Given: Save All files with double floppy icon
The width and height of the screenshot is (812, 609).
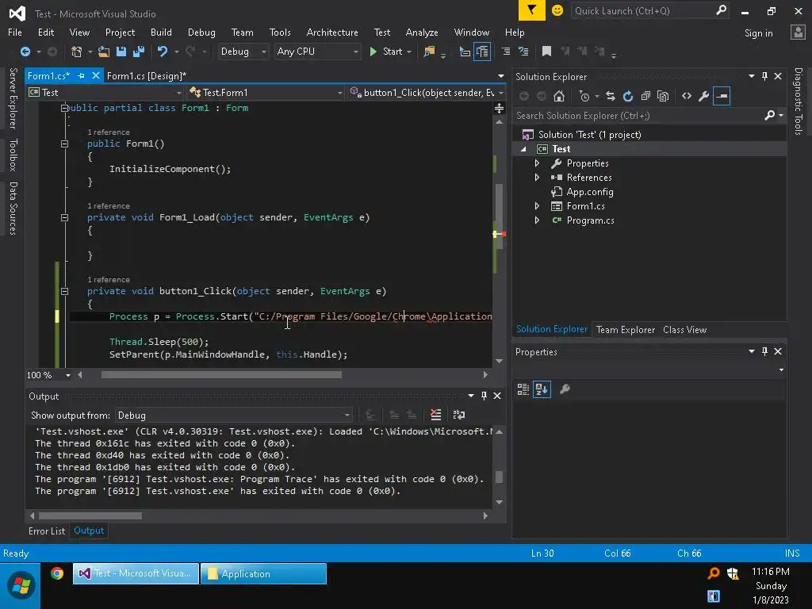Looking at the screenshot, I should [139, 52].
